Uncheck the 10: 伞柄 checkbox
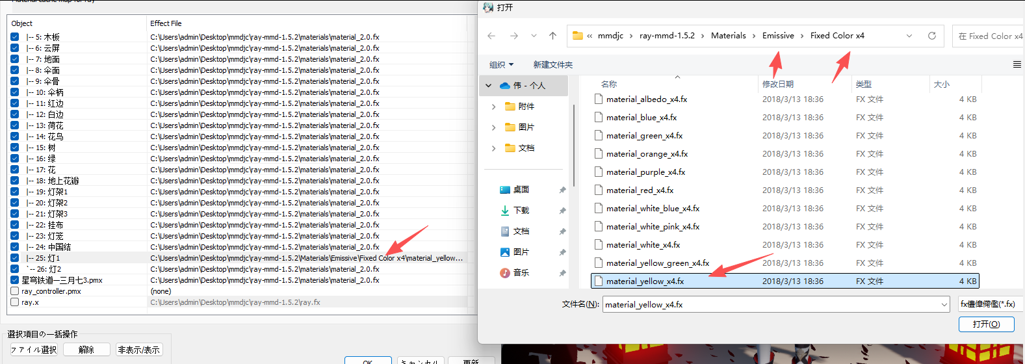1025x364 pixels. click(14, 92)
